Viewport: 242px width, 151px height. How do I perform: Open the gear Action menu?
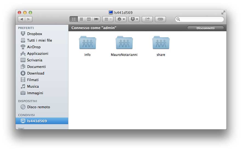tap(121, 19)
